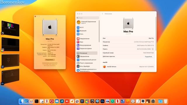Viewport: 187px width, 105px height.
Task: Open Фокусирование in the settings sidebar
Action: [x=87, y=45]
